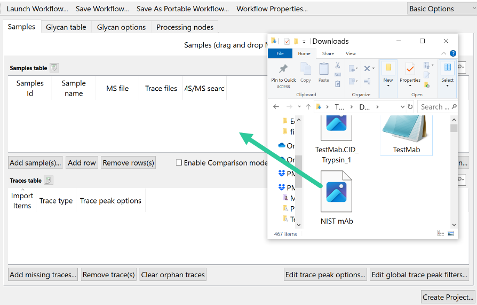This screenshot has width=477, height=305.
Task: Expand the New dropdown in Explorer ribbon
Action: coord(388,86)
